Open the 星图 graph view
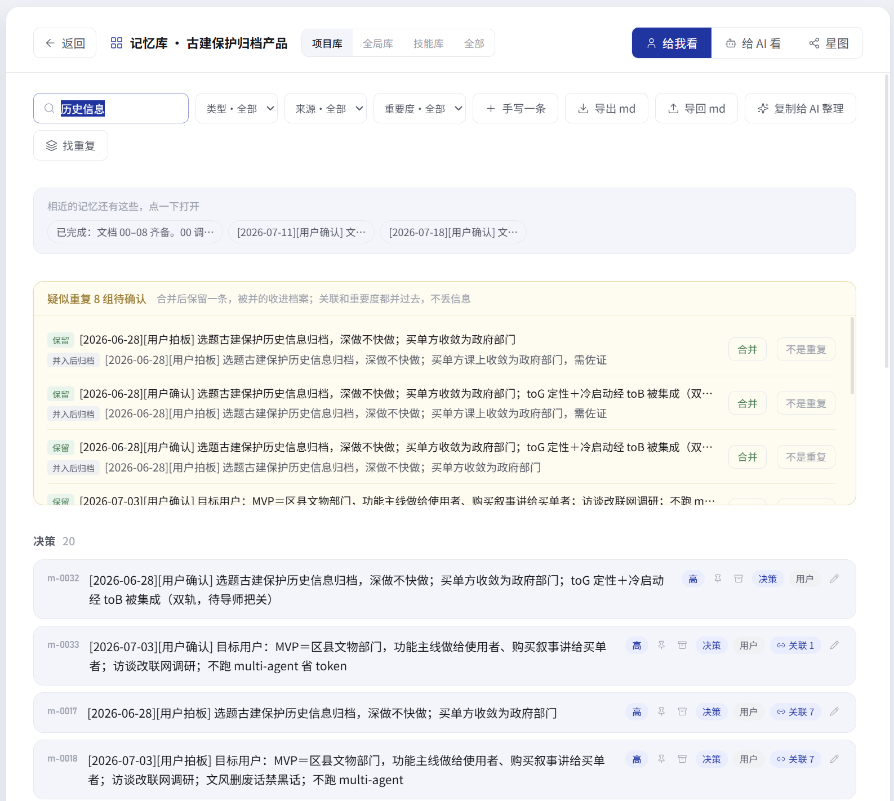The height and width of the screenshot is (801, 894). point(829,43)
